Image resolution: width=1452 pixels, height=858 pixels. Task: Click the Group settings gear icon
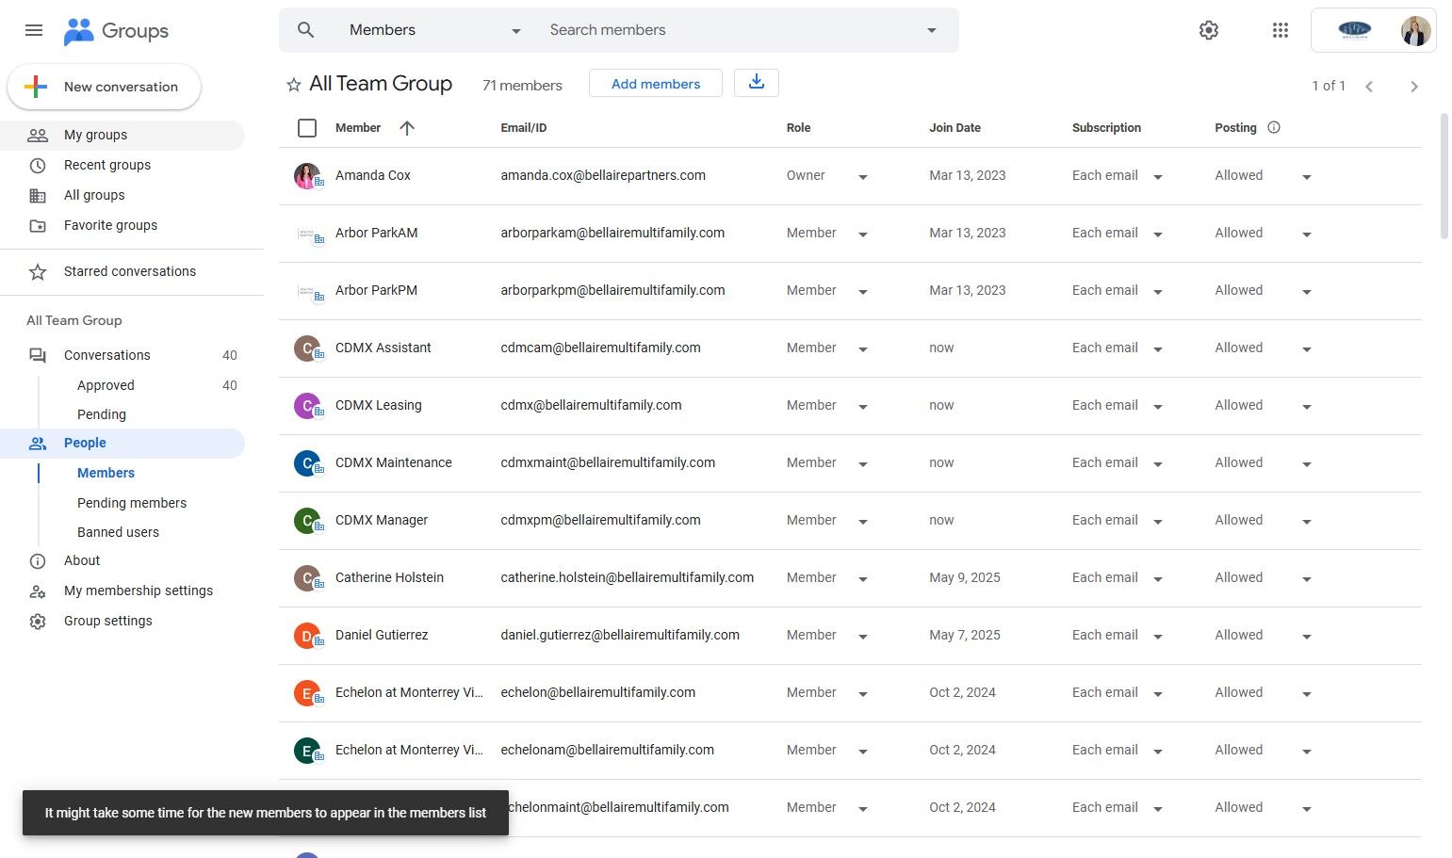coord(38,622)
